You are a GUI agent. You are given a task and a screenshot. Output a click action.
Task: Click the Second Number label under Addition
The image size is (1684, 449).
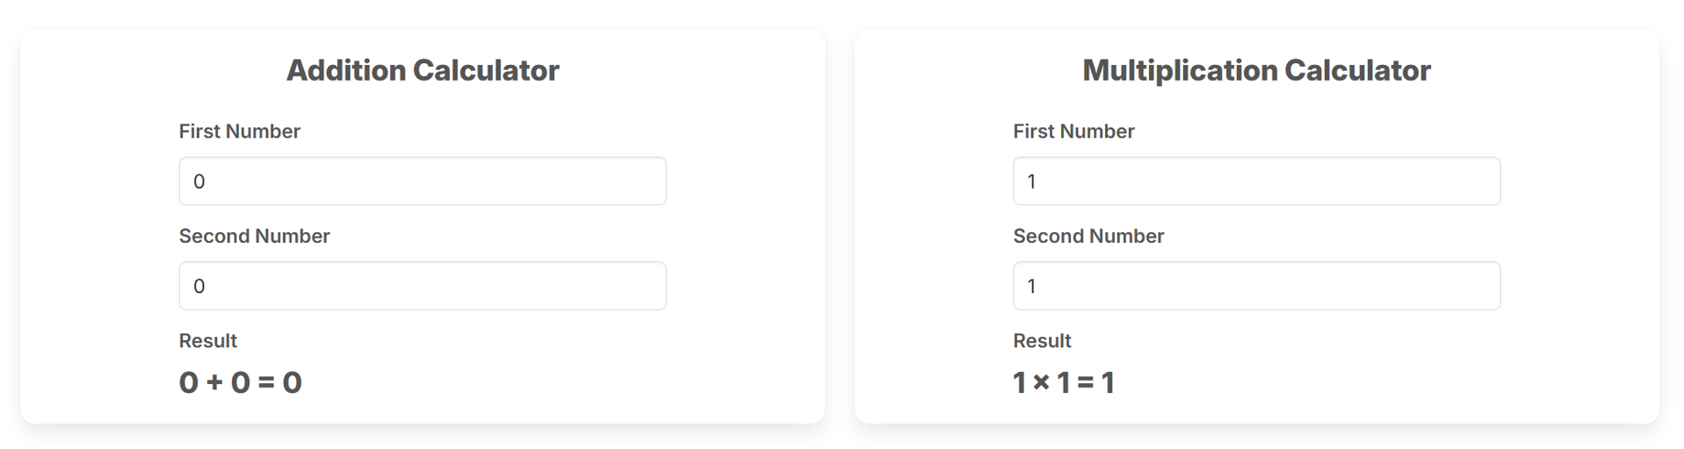click(255, 236)
